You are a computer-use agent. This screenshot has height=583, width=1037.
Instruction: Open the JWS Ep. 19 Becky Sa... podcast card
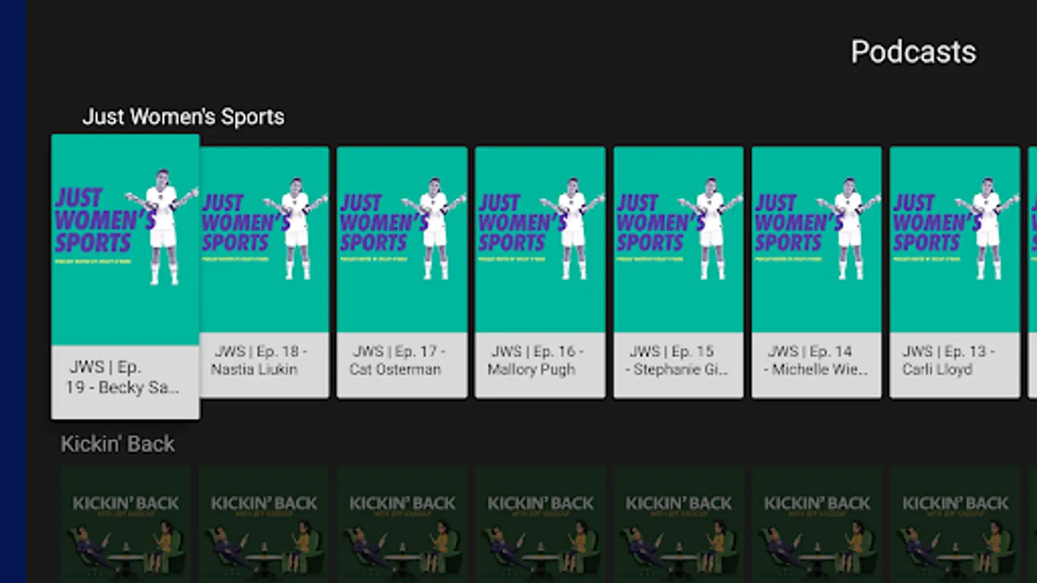point(125,277)
